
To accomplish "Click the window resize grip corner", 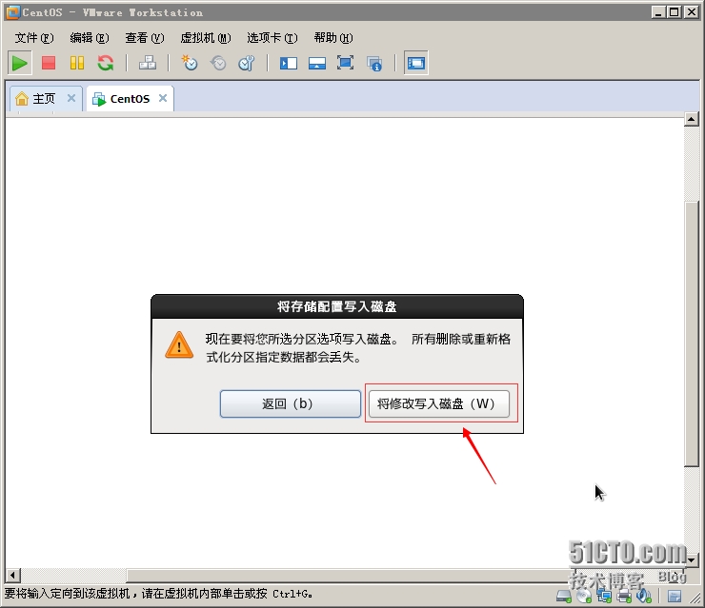I will [697, 599].
